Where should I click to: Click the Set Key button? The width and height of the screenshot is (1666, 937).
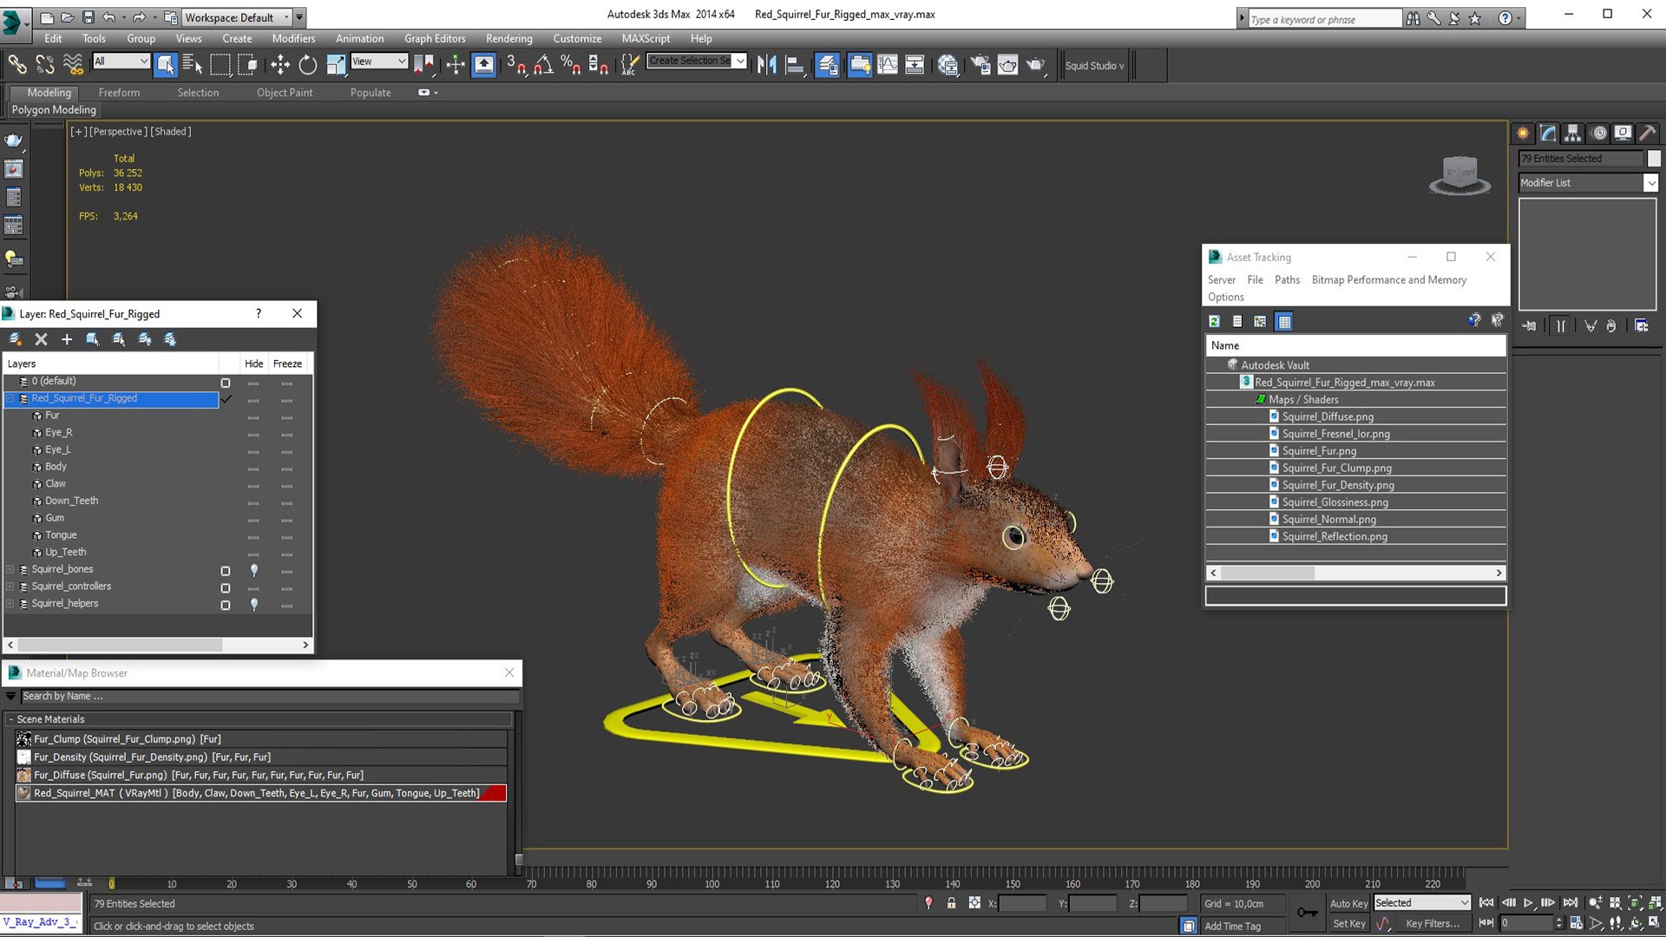(x=1348, y=924)
